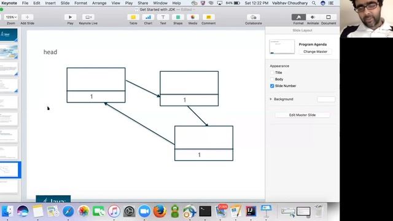This screenshot has width=393, height=221.
Task: Open FaceTime from the Dock
Action: click(99, 211)
